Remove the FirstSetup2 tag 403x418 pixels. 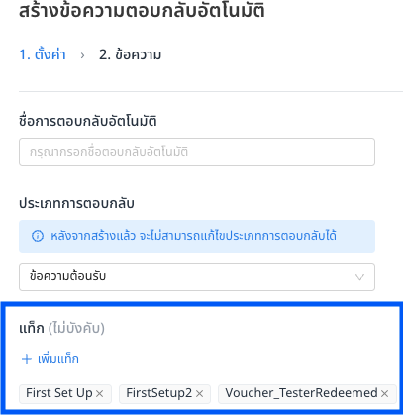[x=199, y=393]
